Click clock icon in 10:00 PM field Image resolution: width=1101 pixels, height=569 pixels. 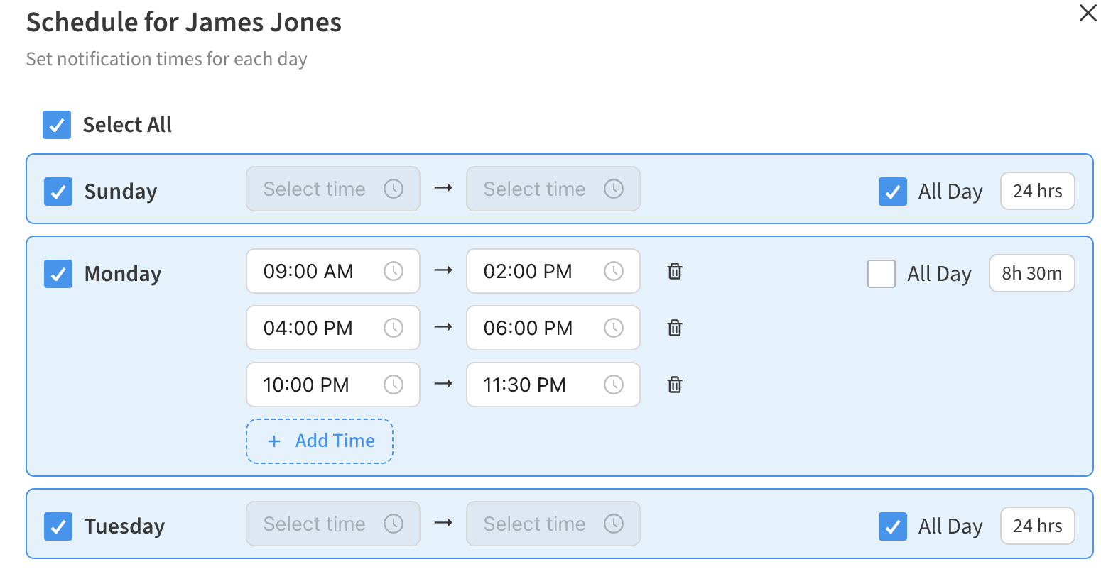tap(394, 385)
